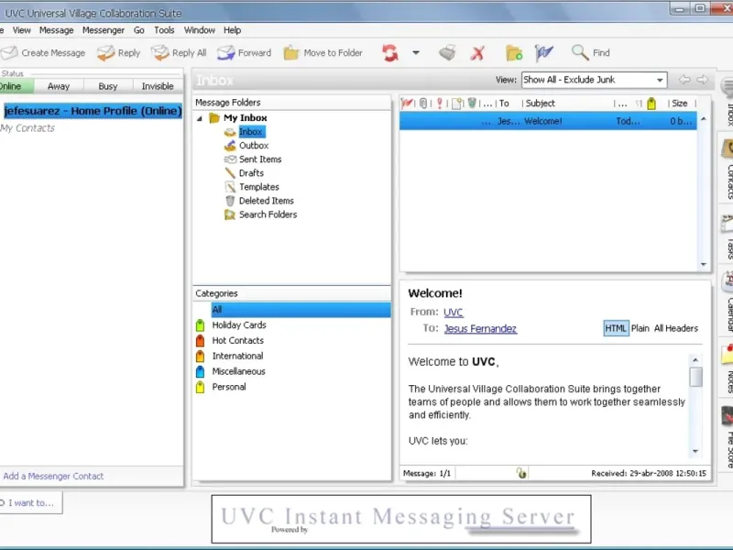Click message body scrollbar down arrow

(x=695, y=451)
